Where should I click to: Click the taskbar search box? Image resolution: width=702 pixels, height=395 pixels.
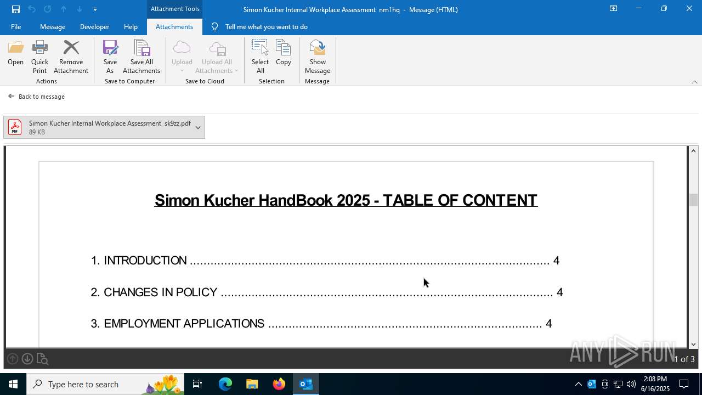[105, 384]
